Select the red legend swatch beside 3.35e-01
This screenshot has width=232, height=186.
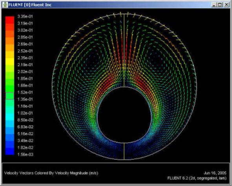pos(10,20)
